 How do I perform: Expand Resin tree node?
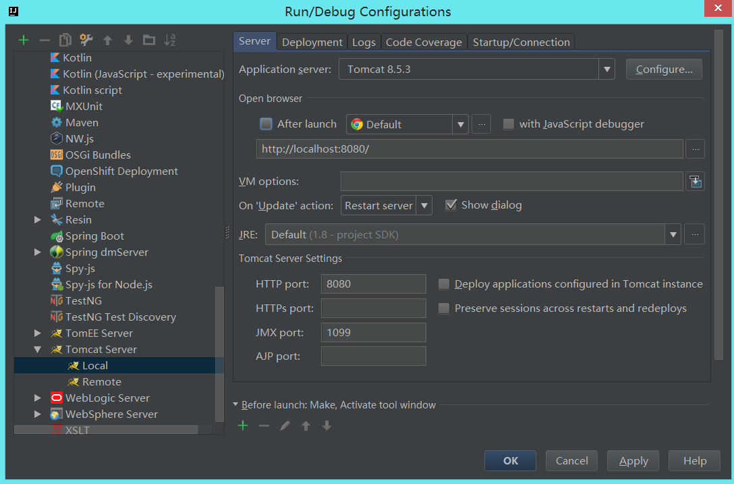pos(38,220)
